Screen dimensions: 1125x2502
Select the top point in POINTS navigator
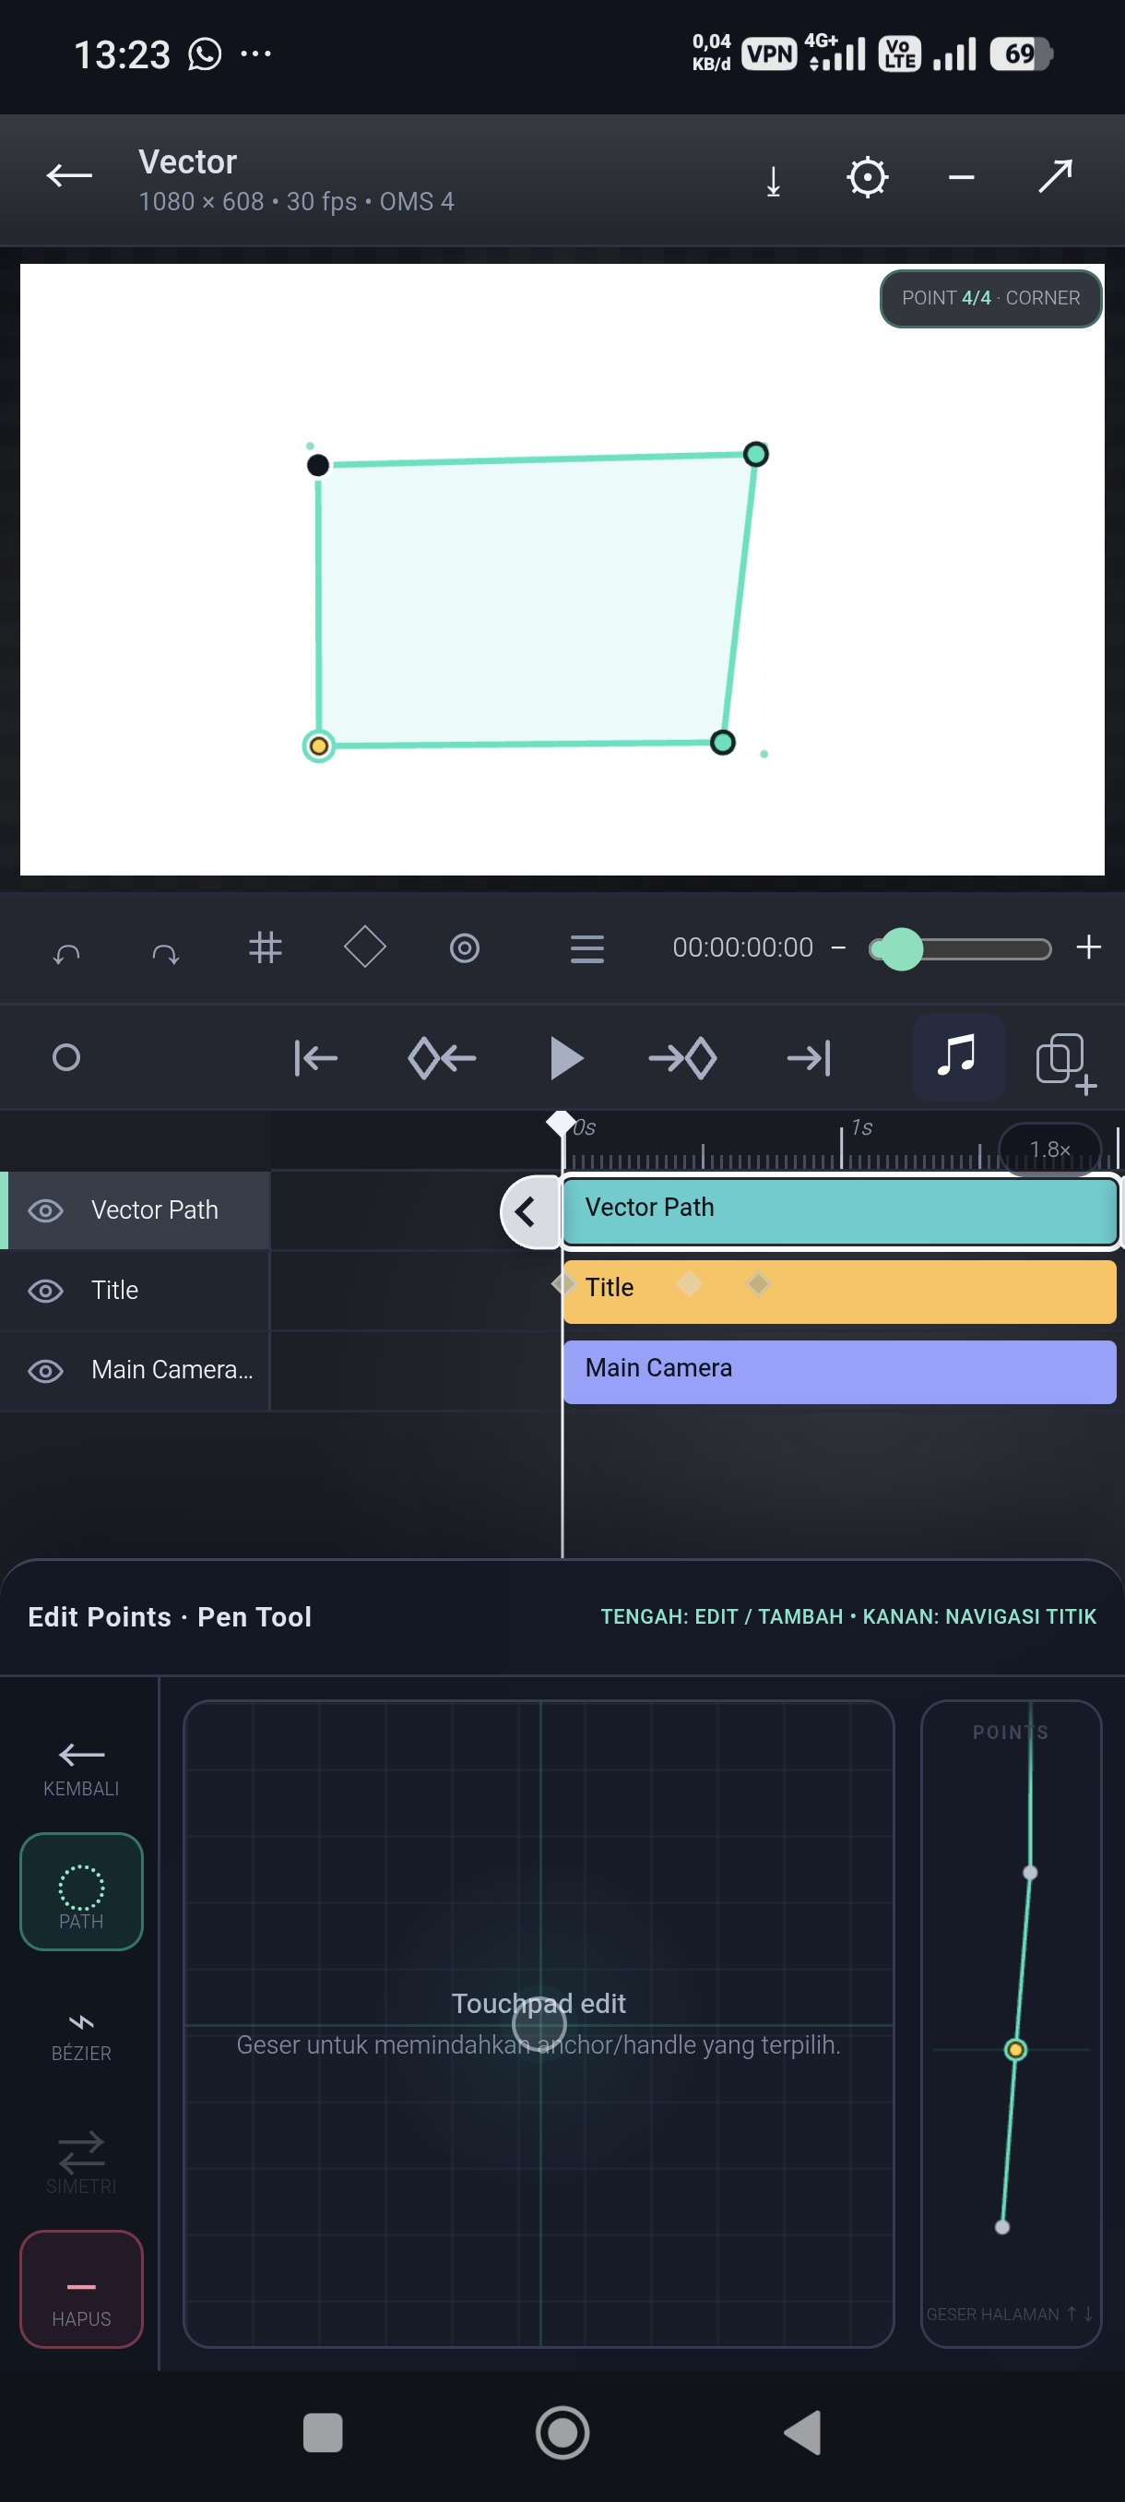[x=1030, y=1873]
